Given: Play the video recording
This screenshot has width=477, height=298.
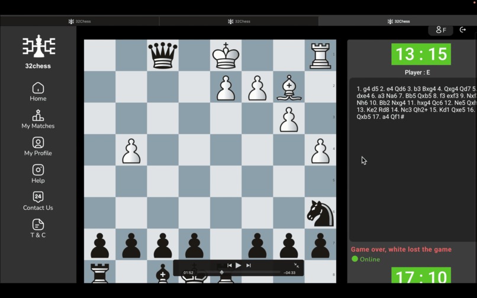Looking at the screenshot, I should pyautogui.click(x=238, y=265).
